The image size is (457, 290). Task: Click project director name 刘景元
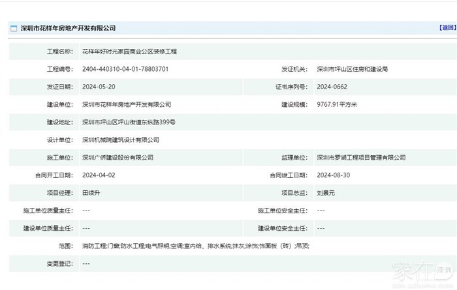326,192
